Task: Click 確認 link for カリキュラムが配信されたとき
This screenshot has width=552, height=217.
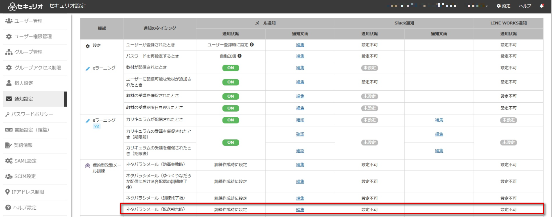Action: [300, 120]
